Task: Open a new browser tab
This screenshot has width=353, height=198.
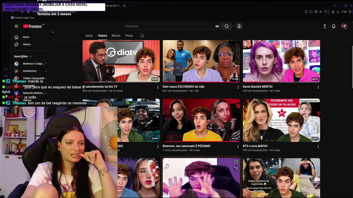Action: point(124,5)
